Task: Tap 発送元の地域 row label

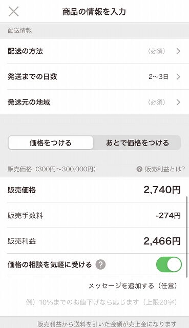Action: pyautogui.click(x=29, y=102)
